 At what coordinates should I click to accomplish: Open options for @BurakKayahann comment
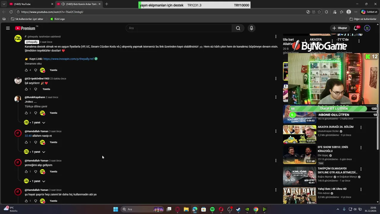pos(276,97)
